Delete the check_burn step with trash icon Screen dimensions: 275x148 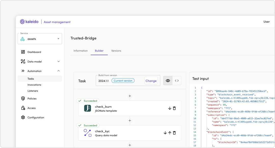pos(174,108)
